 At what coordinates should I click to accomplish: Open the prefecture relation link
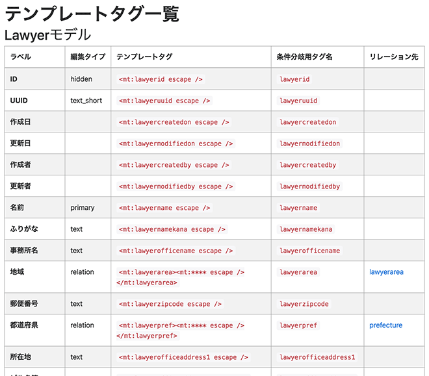pos(385,325)
